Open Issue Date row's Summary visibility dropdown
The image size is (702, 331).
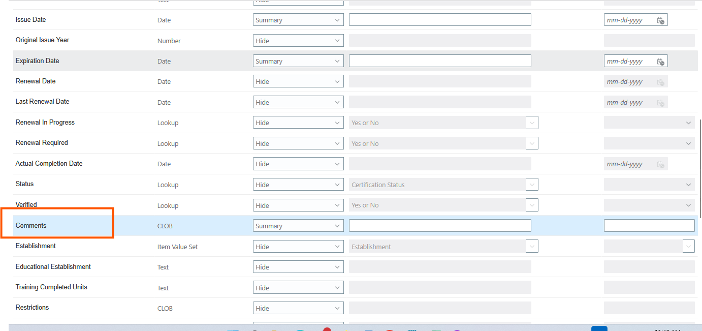click(x=298, y=20)
